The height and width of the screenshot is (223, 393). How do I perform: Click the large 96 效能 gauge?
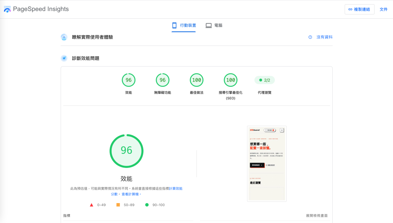point(126,151)
